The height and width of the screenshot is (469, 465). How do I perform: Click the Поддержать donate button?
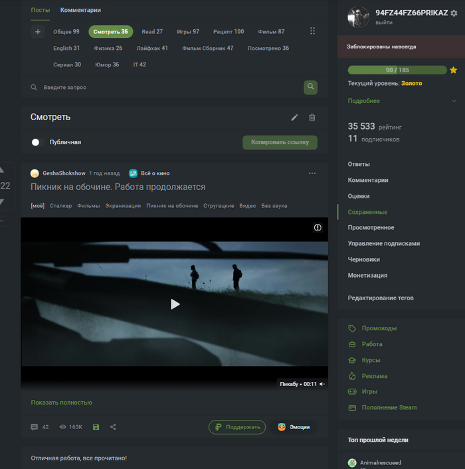(237, 427)
